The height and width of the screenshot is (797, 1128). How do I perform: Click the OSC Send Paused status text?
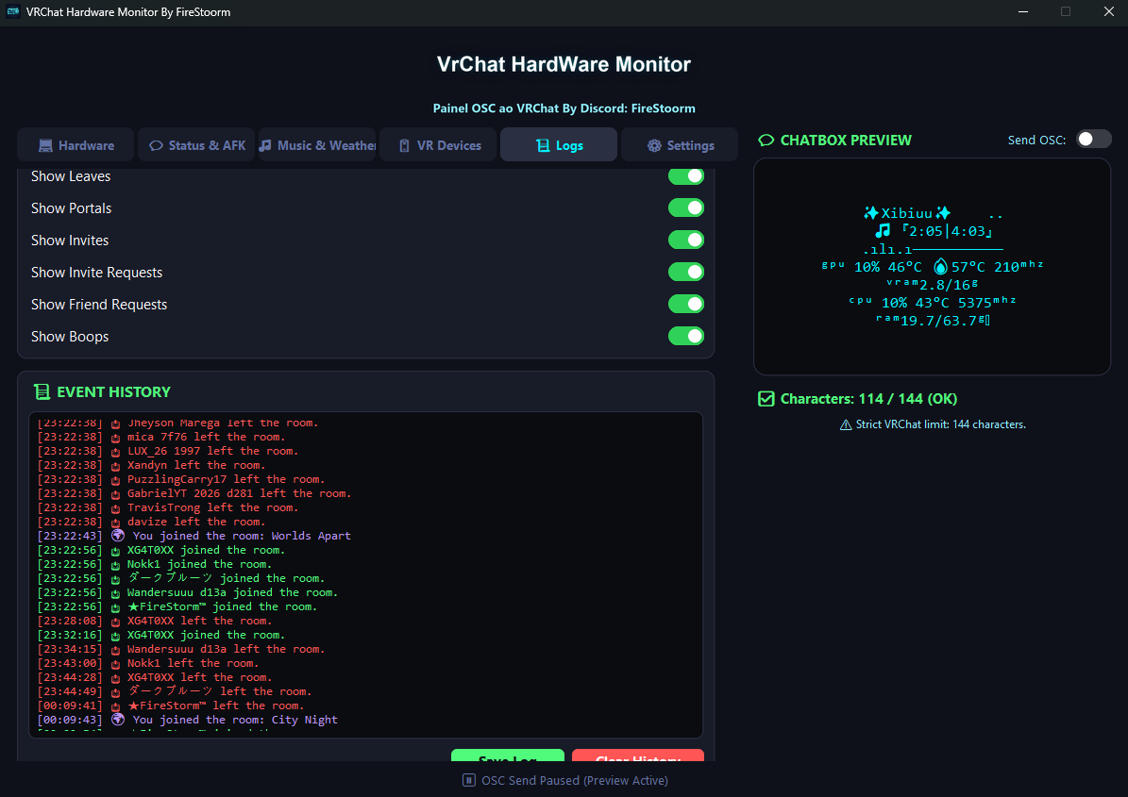pyautogui.click(x=575, y=780)
